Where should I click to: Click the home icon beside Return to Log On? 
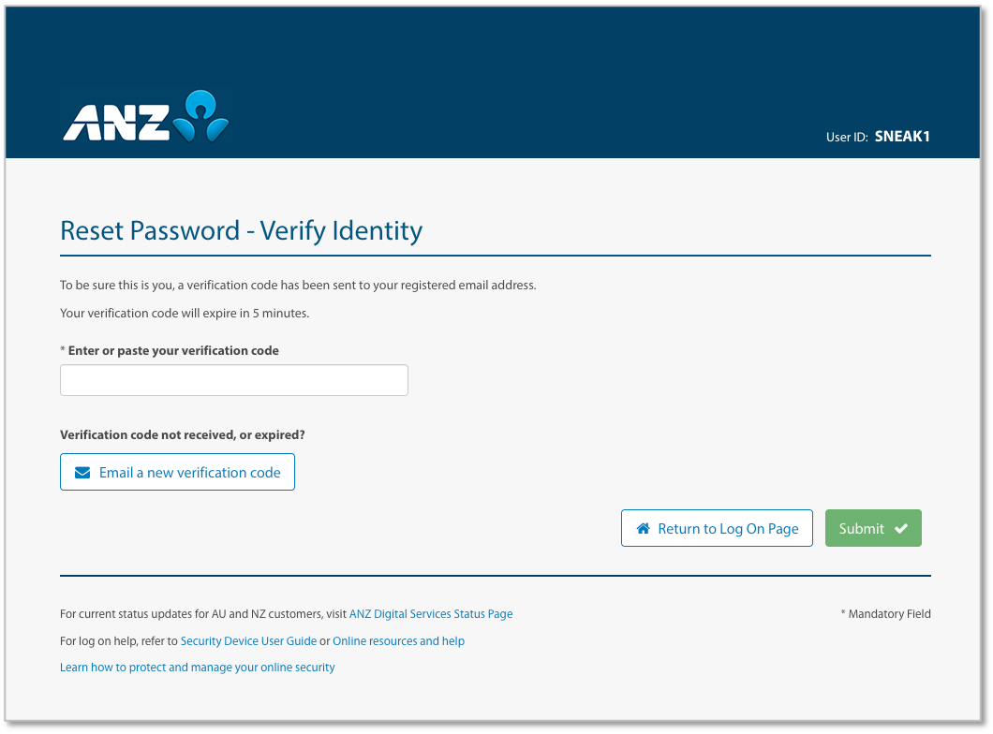(x=644, y=529)
